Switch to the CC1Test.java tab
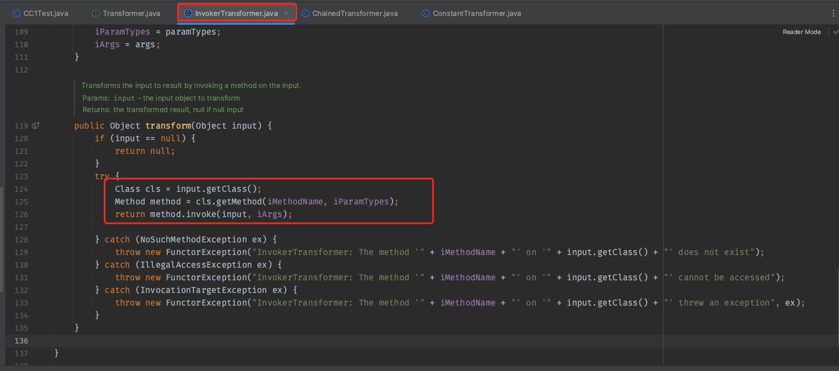The image size is (839, 371). click(x=46, y=13)
